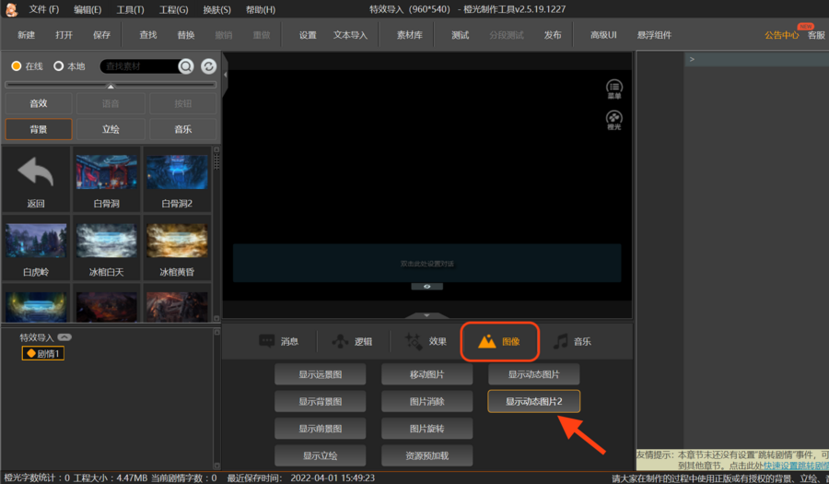Collapse the 特效导入 project tree node

tap(64, 337)
